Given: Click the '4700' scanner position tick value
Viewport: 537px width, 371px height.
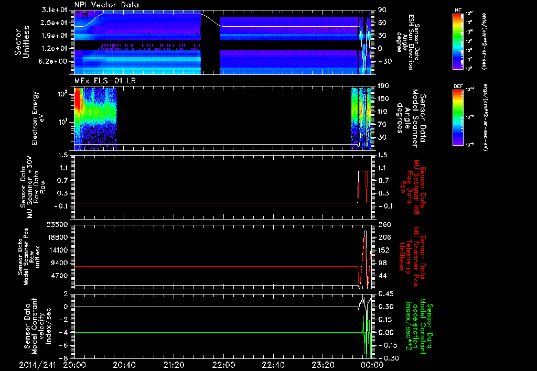Looking at the screenshot, I should click(60, 276).
